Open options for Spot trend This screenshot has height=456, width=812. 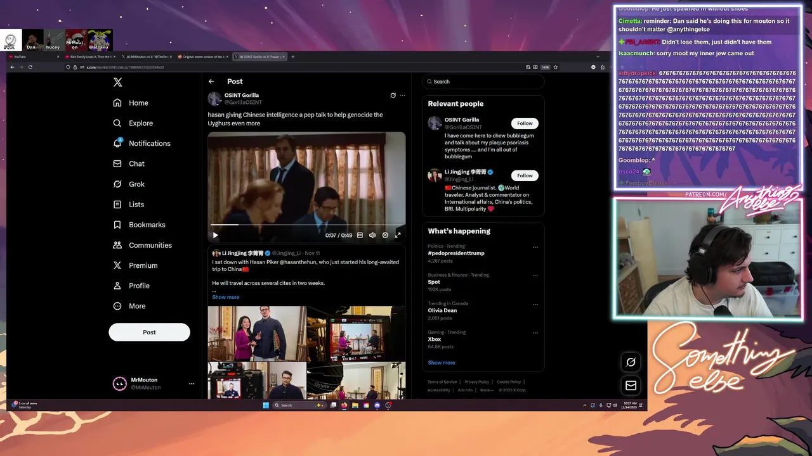[535, 275]
